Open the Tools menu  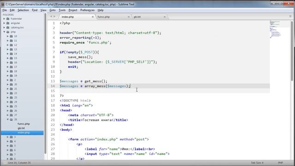pos(62,10)
